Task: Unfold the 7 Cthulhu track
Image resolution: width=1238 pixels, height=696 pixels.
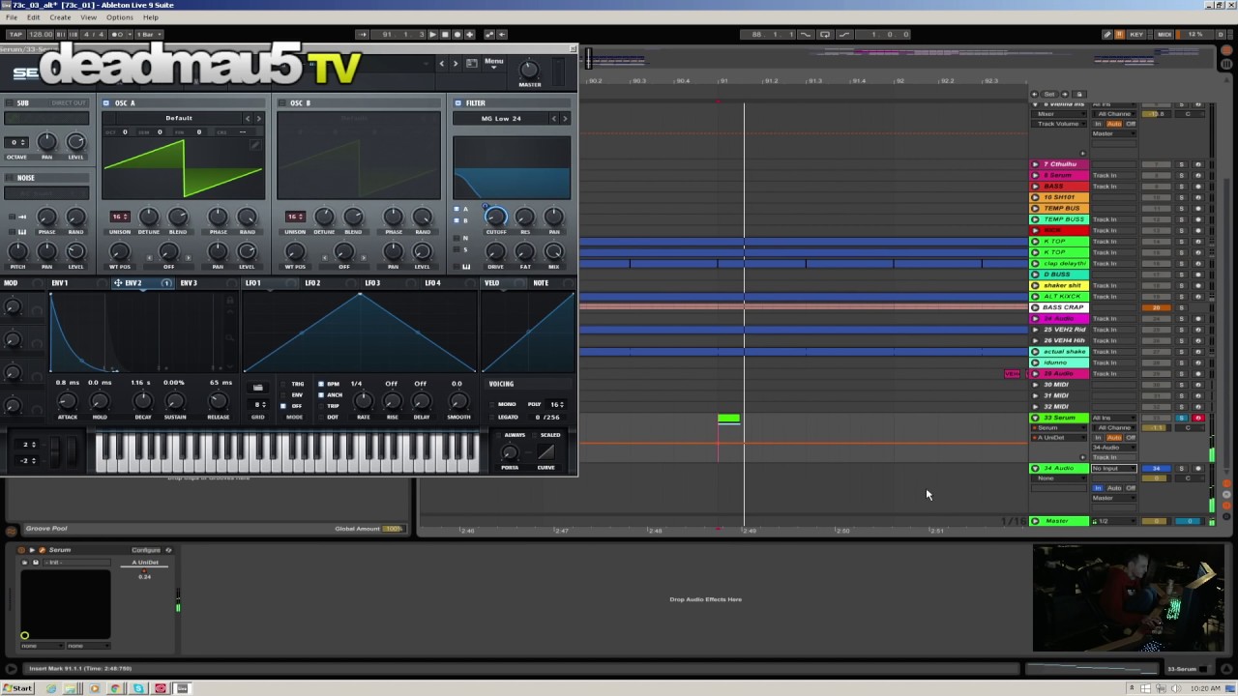Action: [x=1035, y=164]
